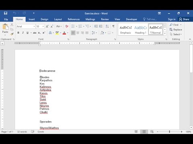
Task: Justify the paragraph text
Action: pyautogui.click(x=87, y=33)
